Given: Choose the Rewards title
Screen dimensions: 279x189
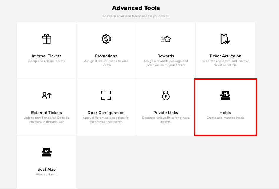Looking at the screenshot, I should click(166, 56).
